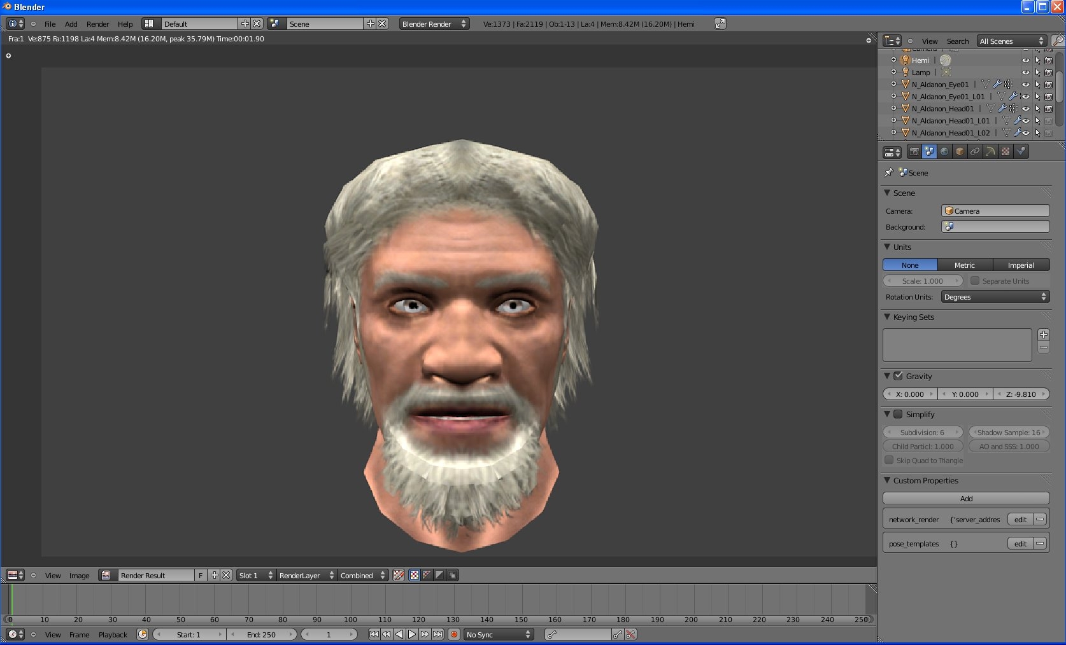1066x645 pixels.
Task: Hide N_Aldanon_Eye01 using its eye icon
Action: coord(1025,85)
